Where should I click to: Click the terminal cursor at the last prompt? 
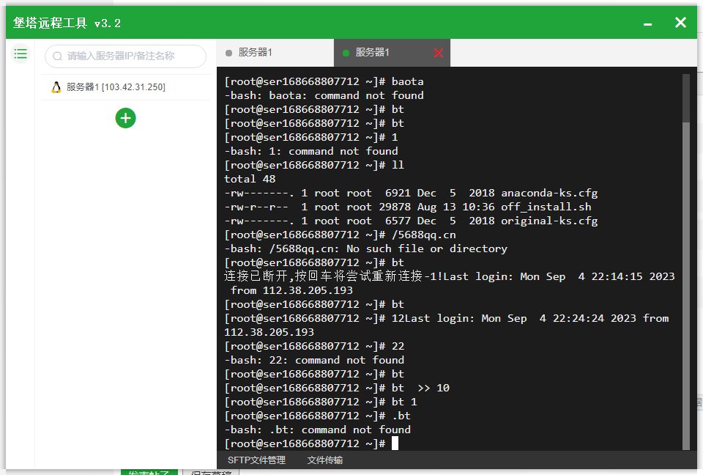(x=395, y=443)
